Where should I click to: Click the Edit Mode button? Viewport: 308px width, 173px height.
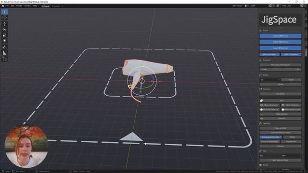tap(280, 94)
